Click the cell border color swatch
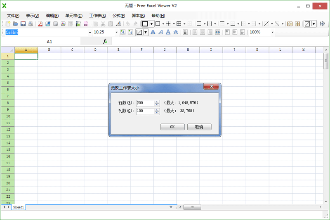The image size is (330, 220). coord(145,24)
